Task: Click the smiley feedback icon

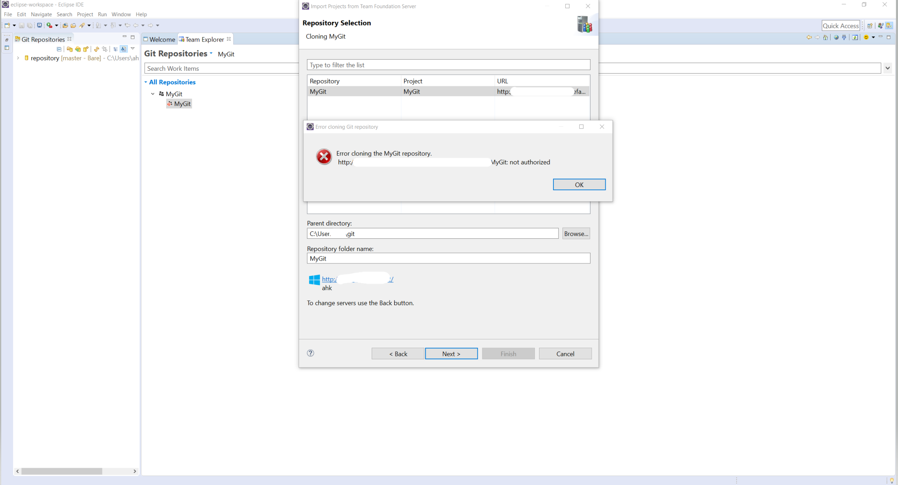Action: click(866, 37)
